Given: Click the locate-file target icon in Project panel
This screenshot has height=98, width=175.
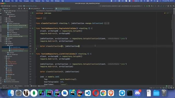Looking at the screenshot, I should point(19,8).
